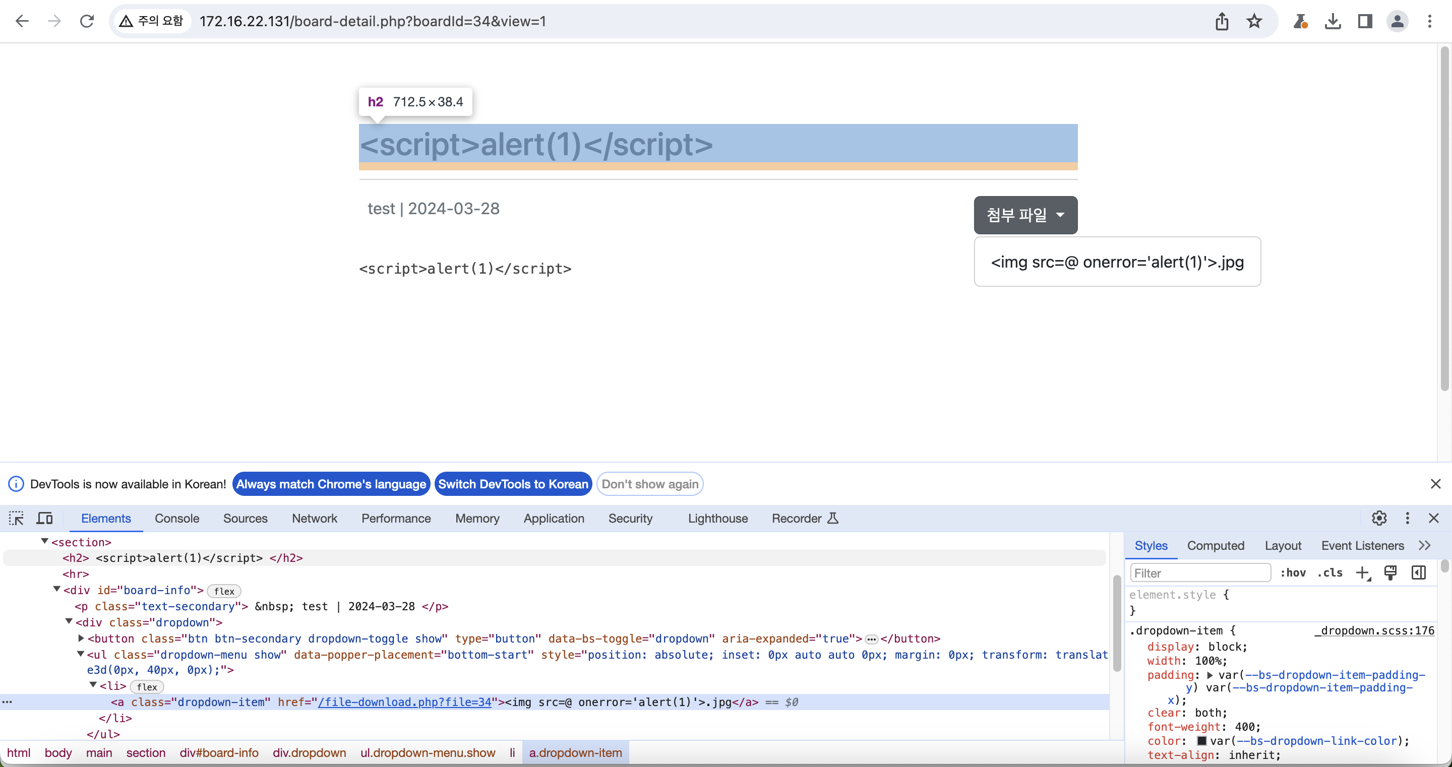This screenshot has width=1452, height=767.
Task: Toggle :hov element state panel
Action: 1293,572
